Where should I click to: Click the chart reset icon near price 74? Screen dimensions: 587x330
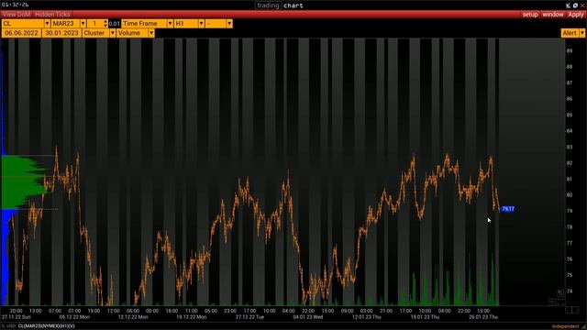point(560,293)
